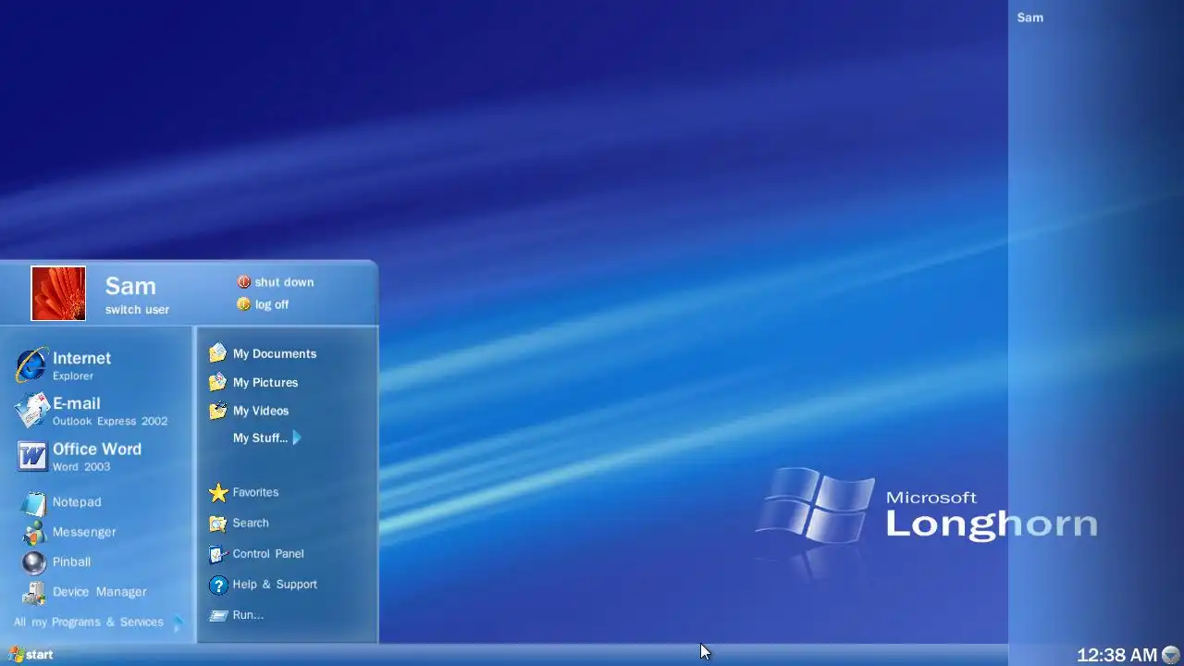Click the Word 2003 icon
The height and width of the screenshot is (666, 1184).
31,456
